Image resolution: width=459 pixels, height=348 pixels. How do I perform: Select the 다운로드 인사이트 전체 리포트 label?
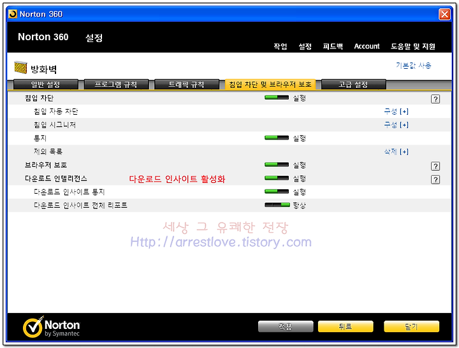(x=80, y=205)
